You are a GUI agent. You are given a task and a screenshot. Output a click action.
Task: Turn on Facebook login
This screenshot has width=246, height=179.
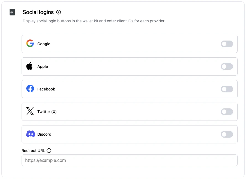coord(227,89)
